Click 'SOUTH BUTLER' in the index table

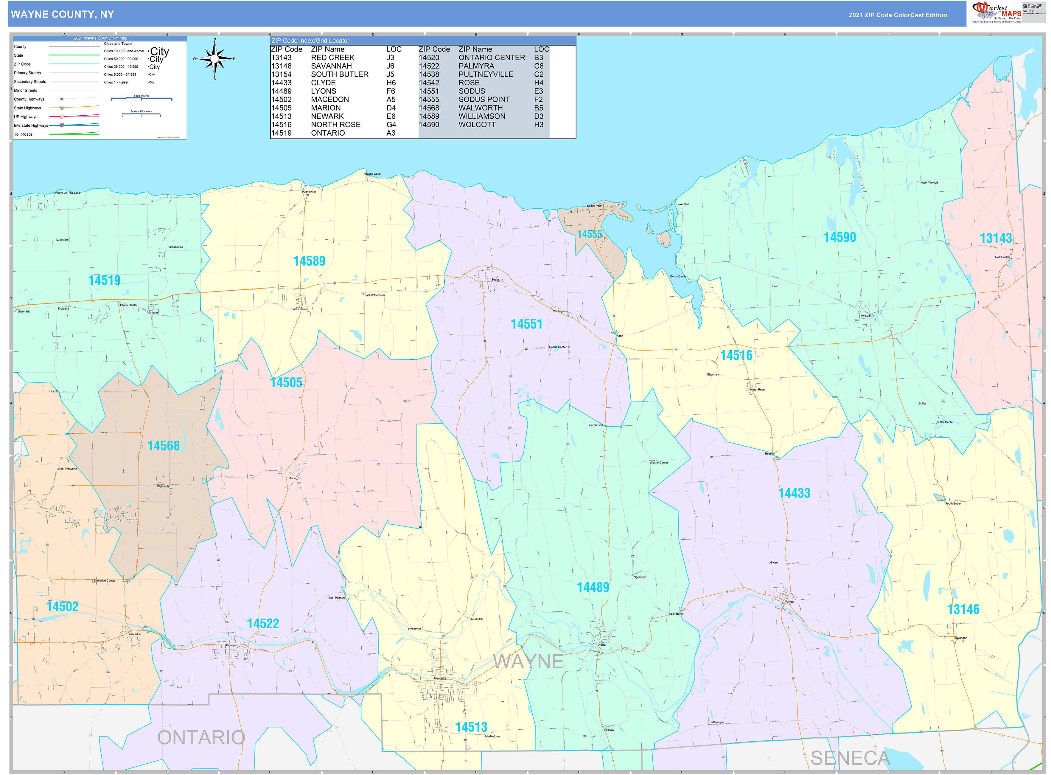[x=339, y=75]
